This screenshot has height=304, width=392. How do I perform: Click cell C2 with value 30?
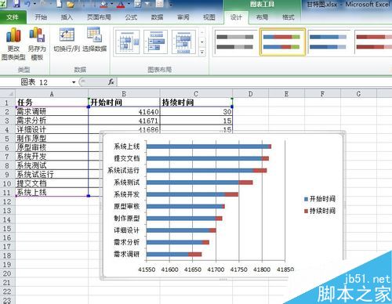[196, 112]
